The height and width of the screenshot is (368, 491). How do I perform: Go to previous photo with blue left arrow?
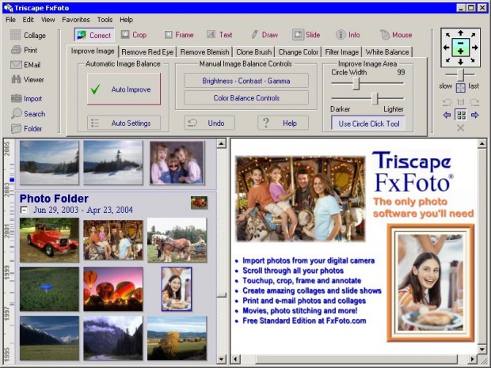(447, 116)
